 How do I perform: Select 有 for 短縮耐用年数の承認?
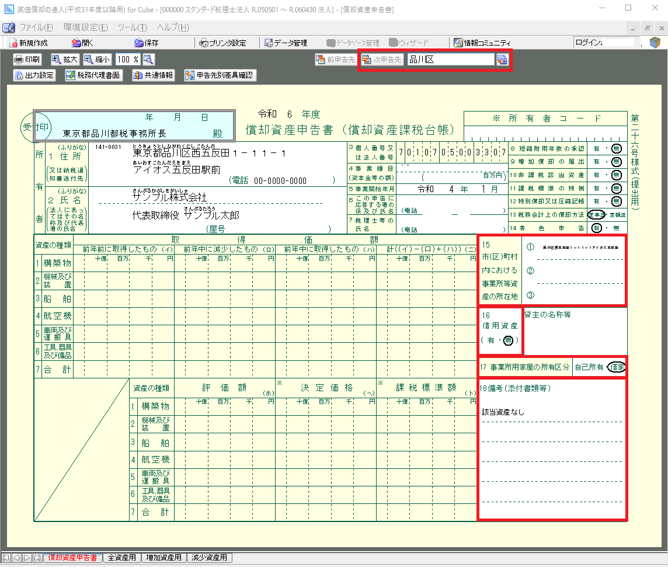pyautogui.click(x=596, y=149)
